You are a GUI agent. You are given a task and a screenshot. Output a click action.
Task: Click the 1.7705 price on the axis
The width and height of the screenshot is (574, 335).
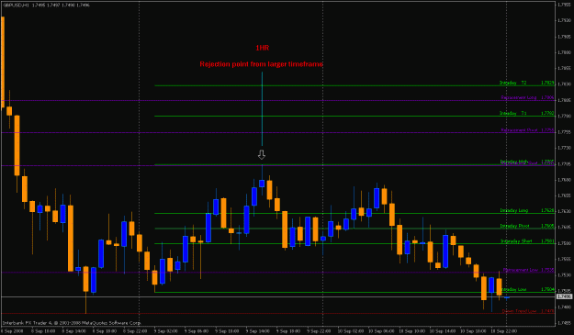click(565, 164)
